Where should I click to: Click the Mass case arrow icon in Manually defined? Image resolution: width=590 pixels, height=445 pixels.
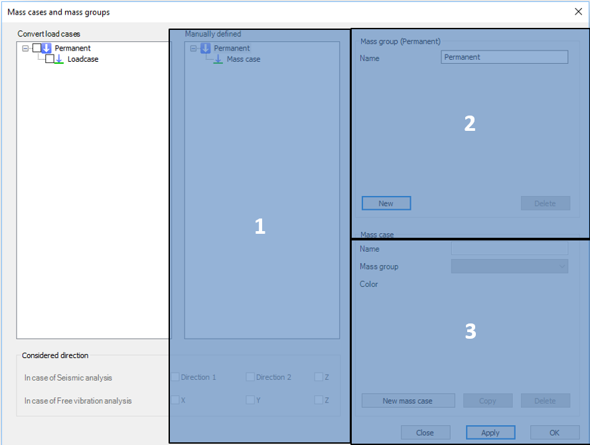[x=218, y=59]
